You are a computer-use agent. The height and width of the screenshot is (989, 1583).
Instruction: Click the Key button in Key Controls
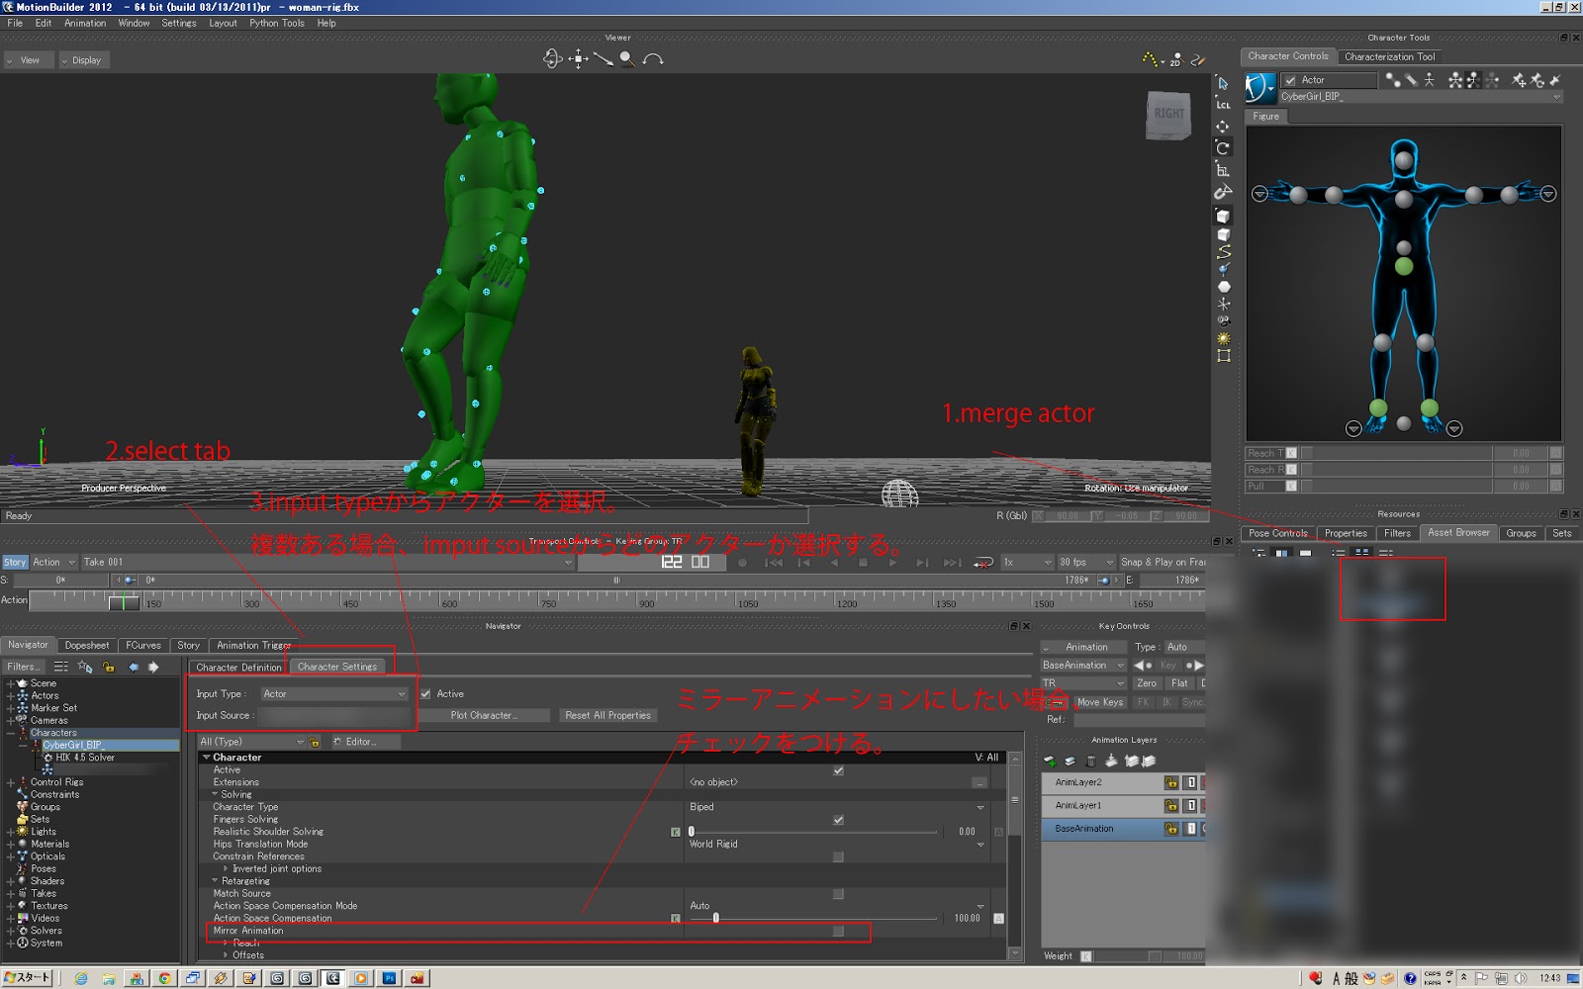pos(1167,666)
